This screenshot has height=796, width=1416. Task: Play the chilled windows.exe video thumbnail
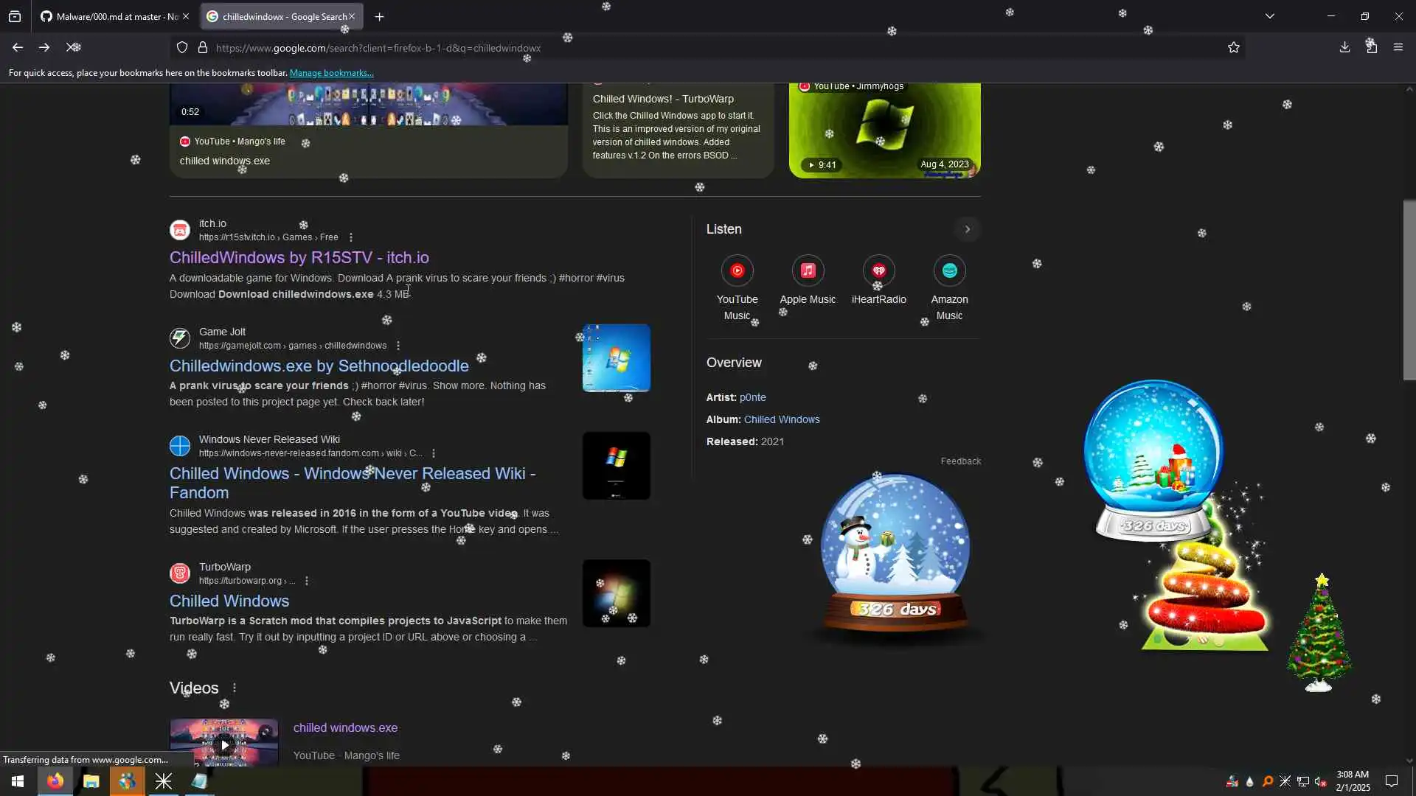point(224,744)
